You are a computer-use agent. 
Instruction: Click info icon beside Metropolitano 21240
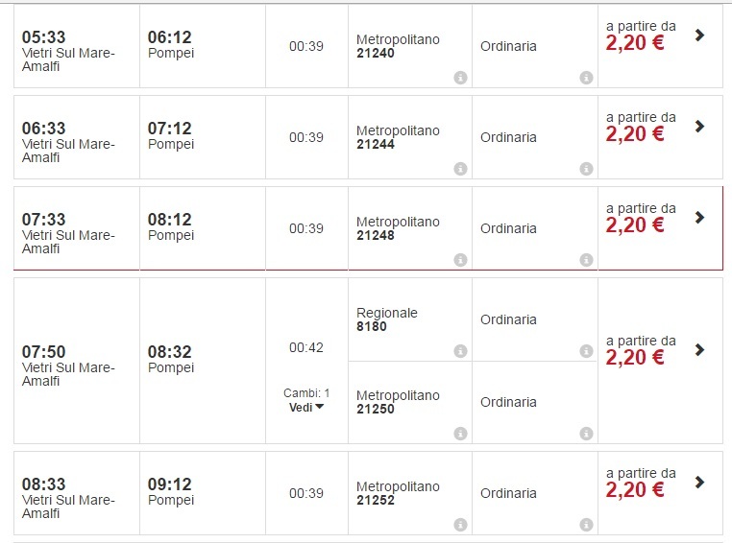460,78
